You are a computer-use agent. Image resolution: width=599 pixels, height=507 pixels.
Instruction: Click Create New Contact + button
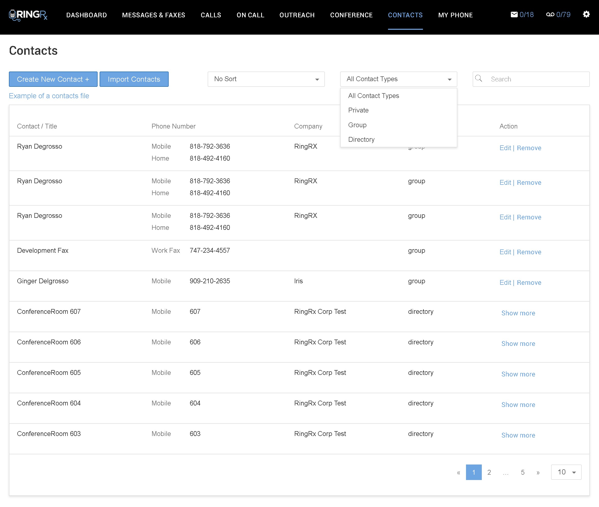(x=53, y=79)
